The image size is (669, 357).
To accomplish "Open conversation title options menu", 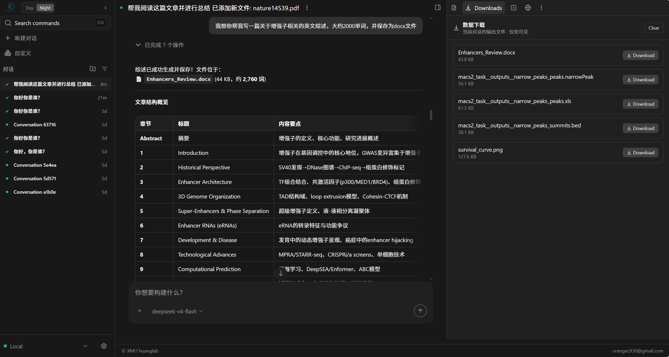I will [x=307, y=8].
